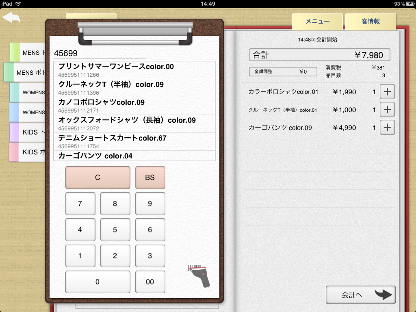
Task: Tap keypad digit 8
Action: tap(115, 204)
